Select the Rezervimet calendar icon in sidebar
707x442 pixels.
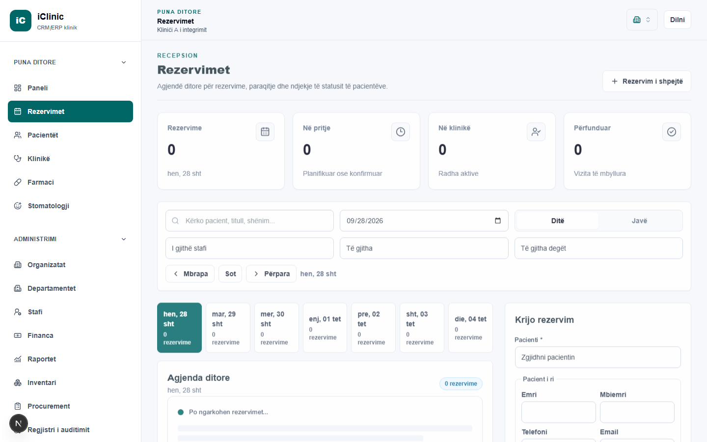[18, 111]
